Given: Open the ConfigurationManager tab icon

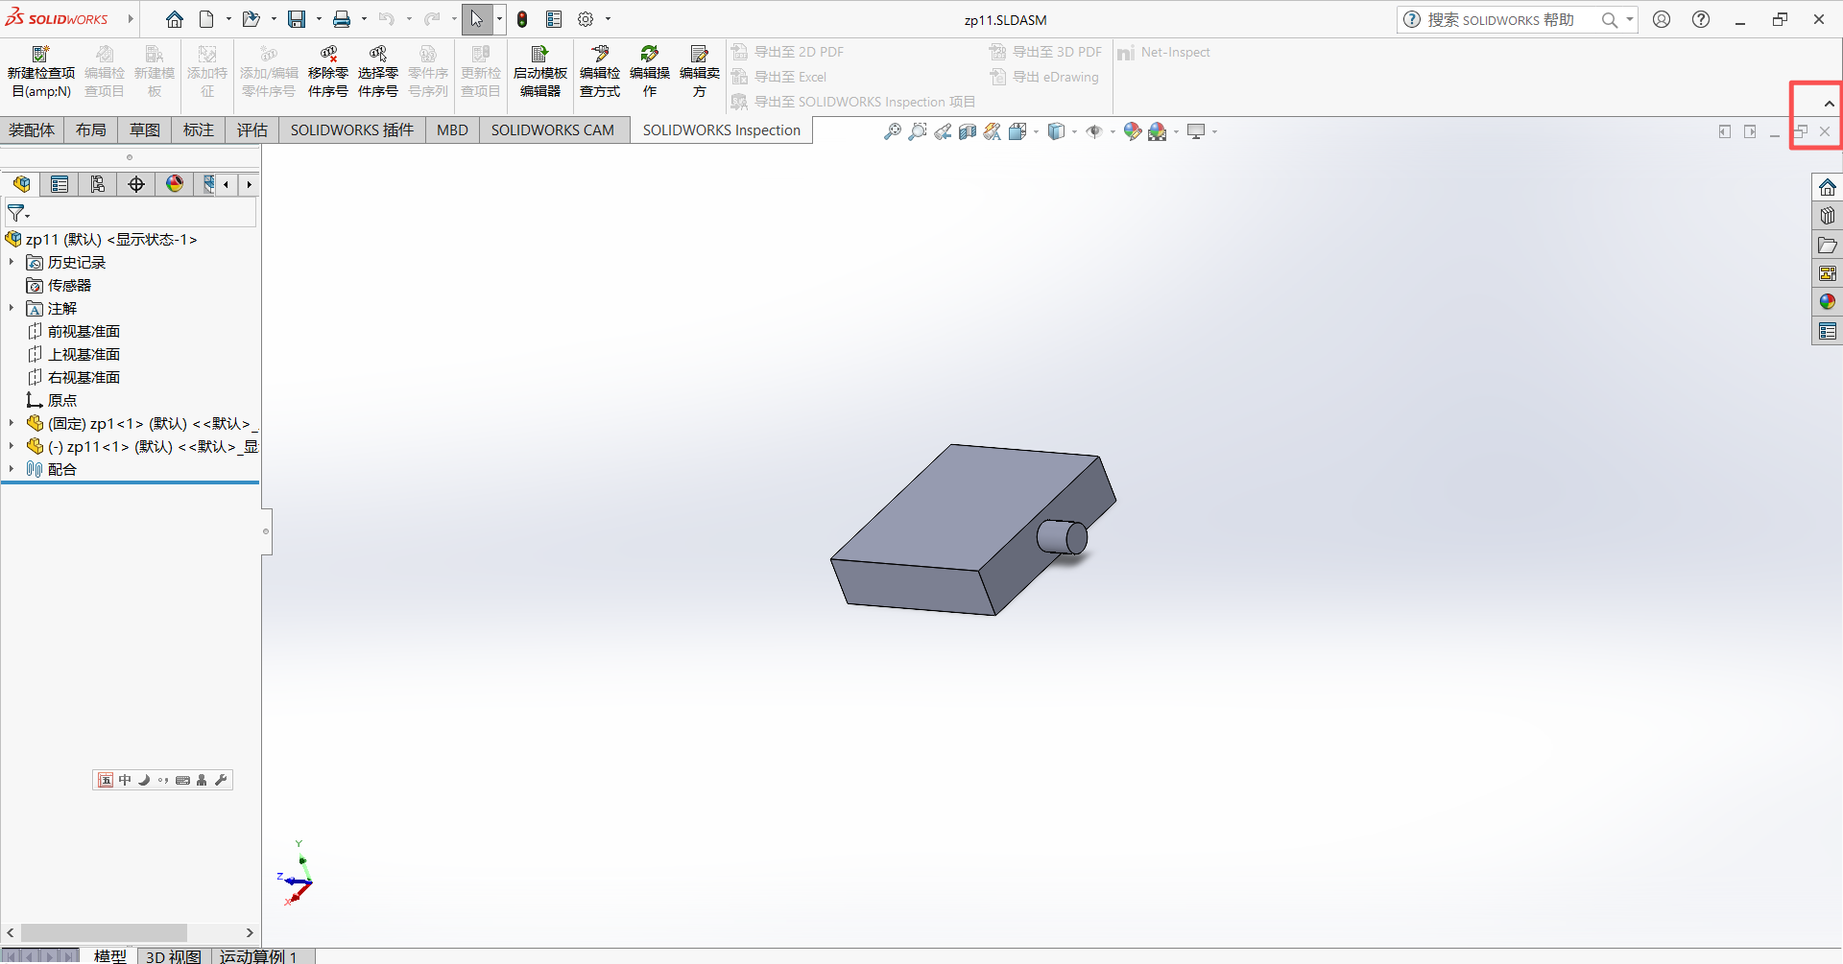Looking at the screenshot, I should tap(98, 184).
